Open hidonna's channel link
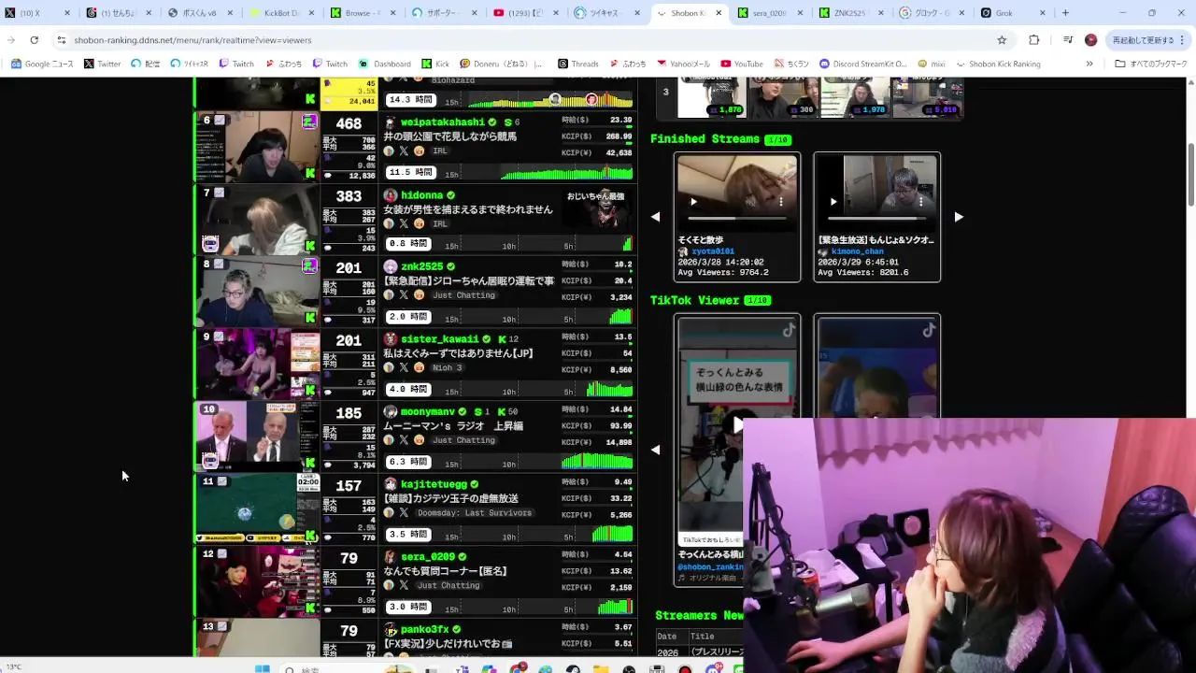Image resolution: width=1196 pixels, height=673 pixels. pos(421,195)
